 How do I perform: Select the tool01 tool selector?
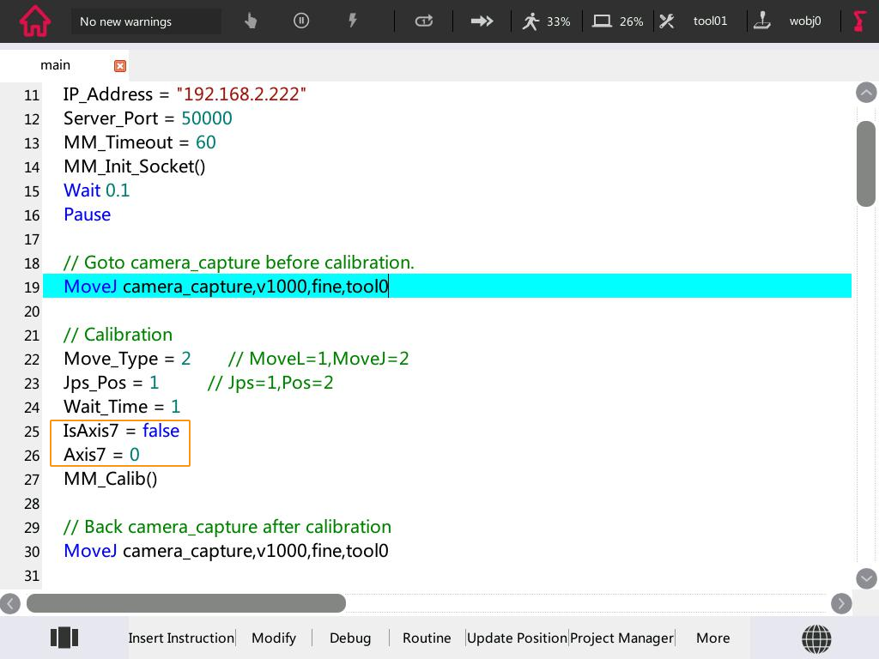(710, 21)
